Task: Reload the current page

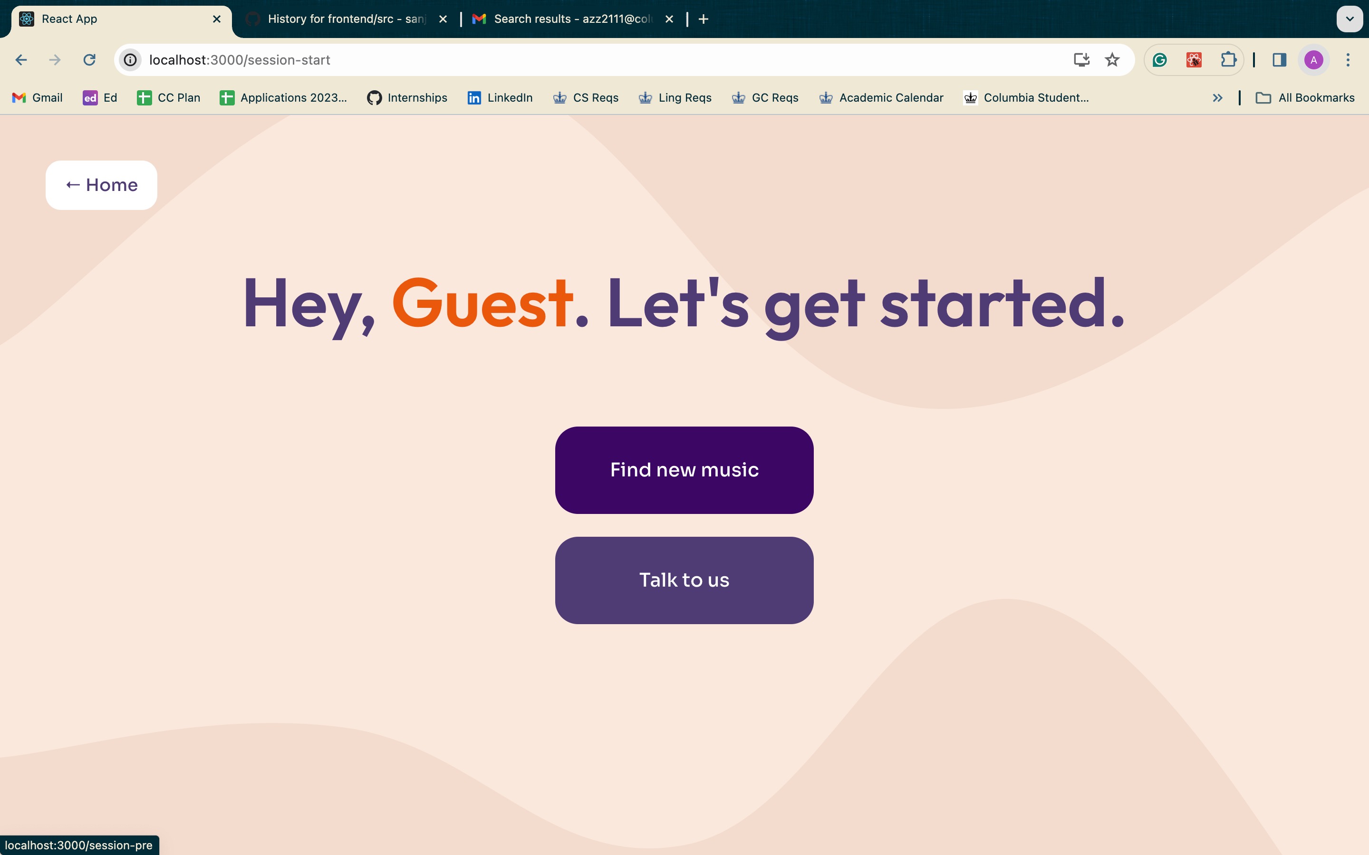Action: pos(89,60)
